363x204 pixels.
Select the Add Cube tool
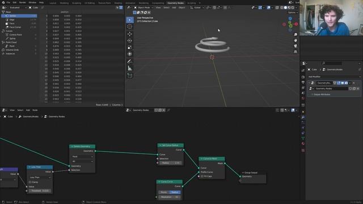tap(130, 75)
